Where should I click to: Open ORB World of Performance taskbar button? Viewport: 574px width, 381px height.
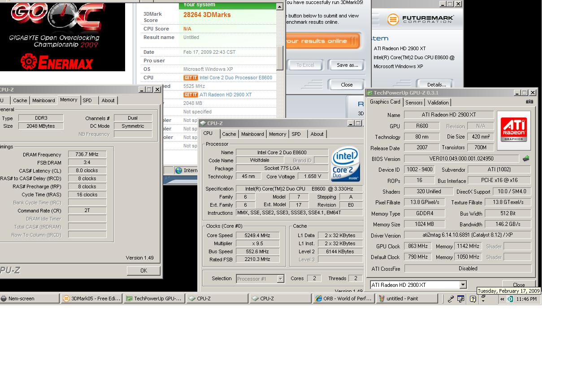[343, 299]
